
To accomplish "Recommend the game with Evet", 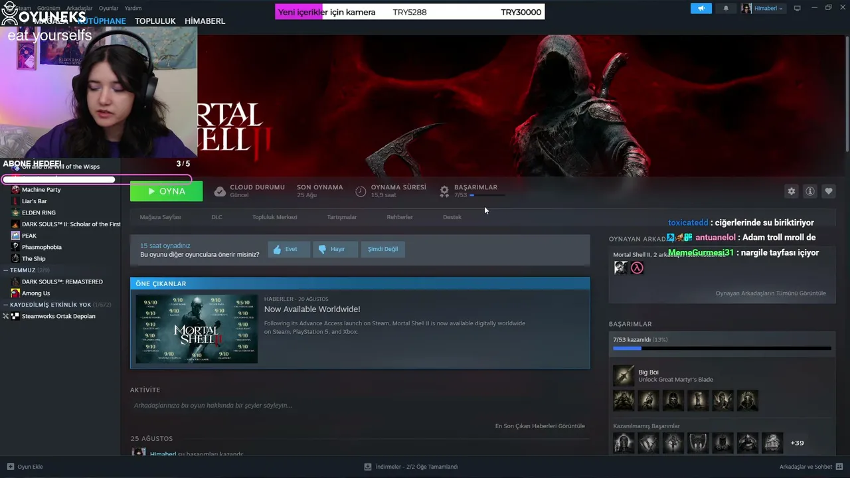I will pos(289,249).
